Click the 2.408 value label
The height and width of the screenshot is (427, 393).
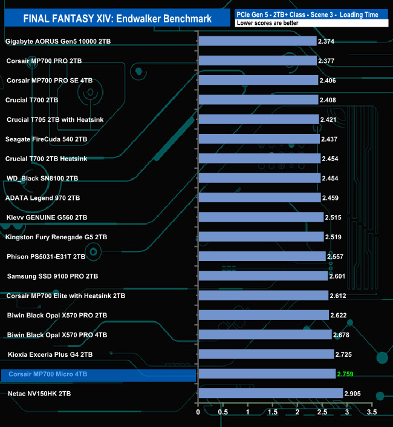coord(328,100)
